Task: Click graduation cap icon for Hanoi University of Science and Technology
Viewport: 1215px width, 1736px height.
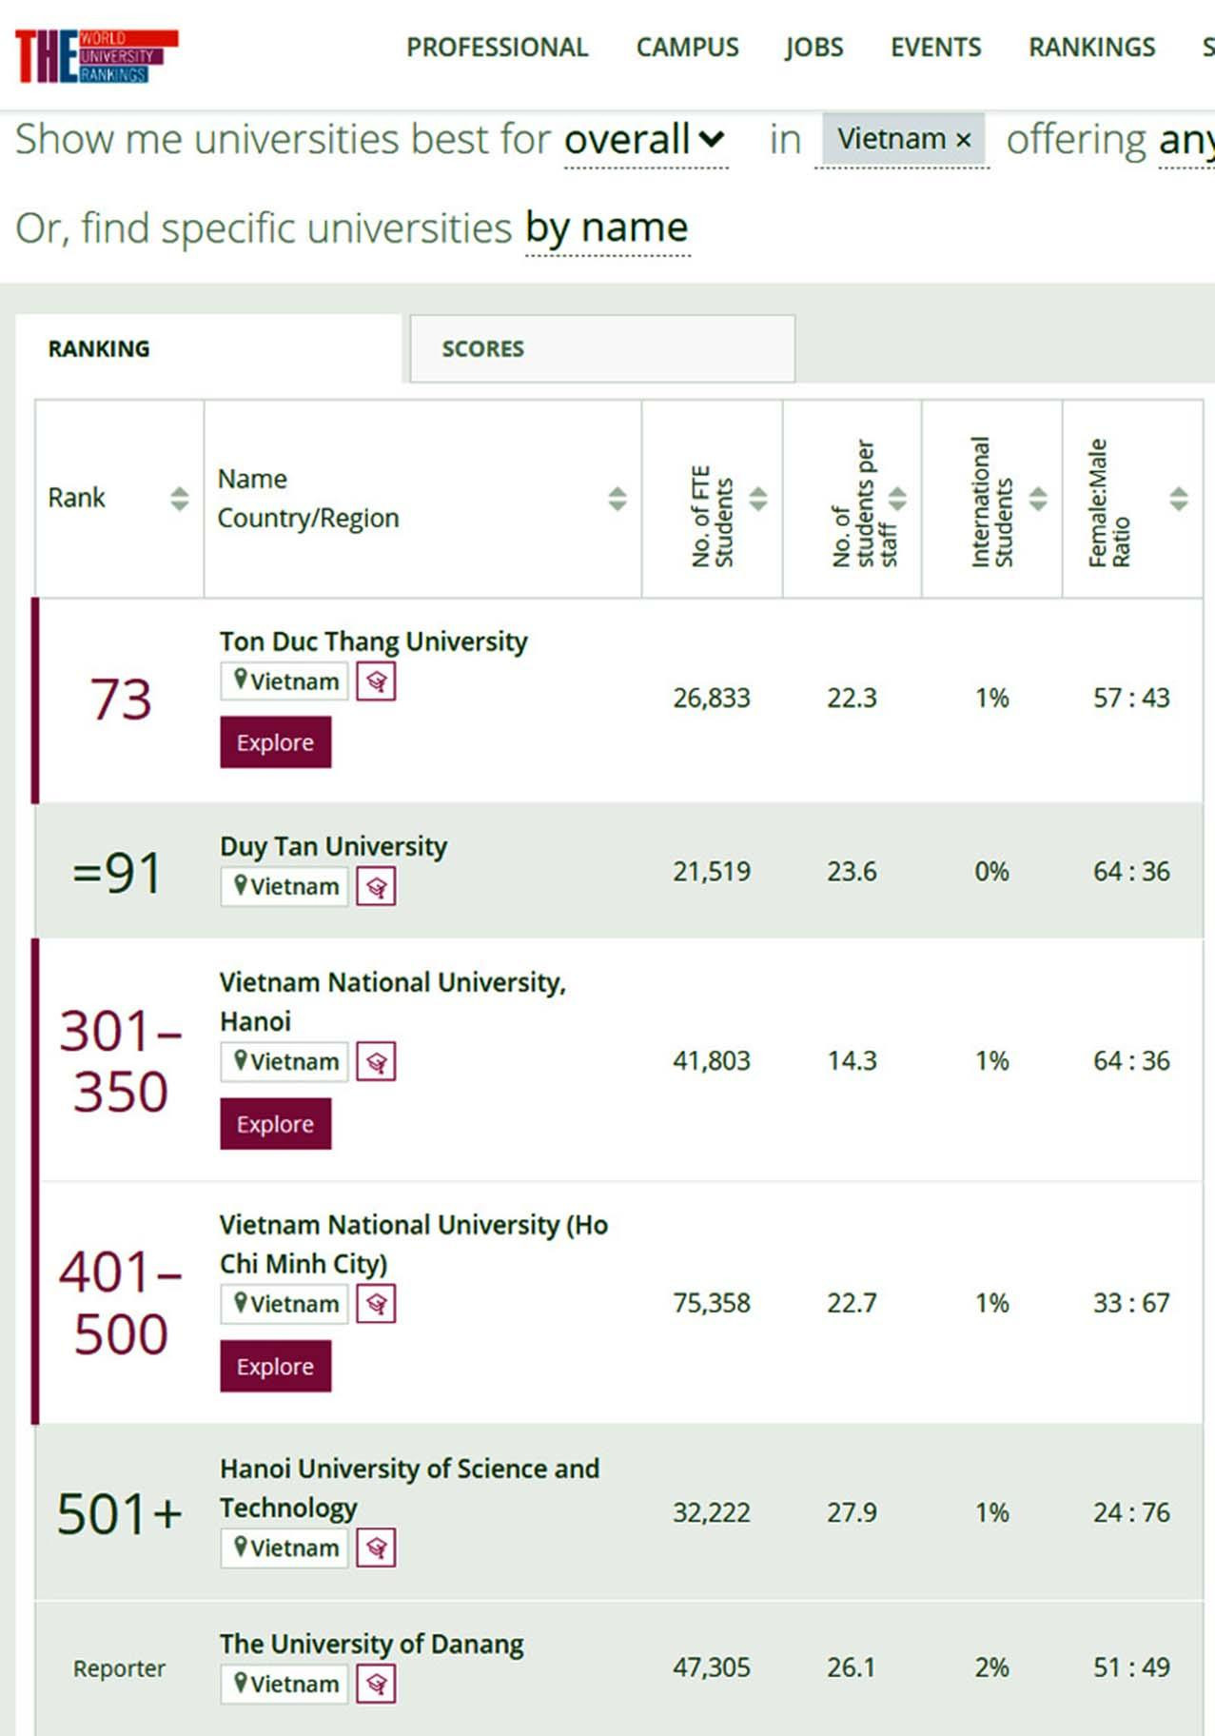Action: tap(376, 1549)
